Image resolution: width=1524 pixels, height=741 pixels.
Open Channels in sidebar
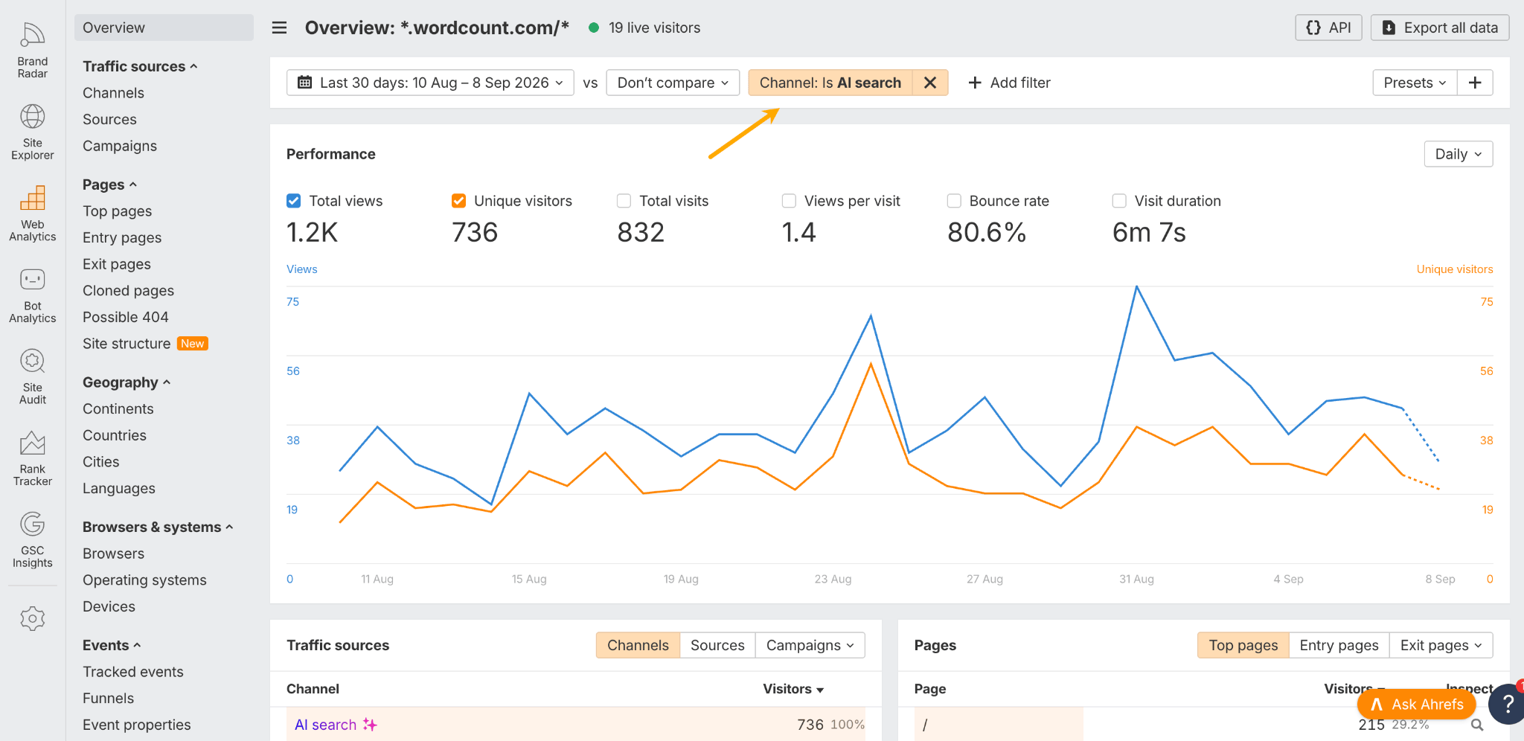pos(113,93)
